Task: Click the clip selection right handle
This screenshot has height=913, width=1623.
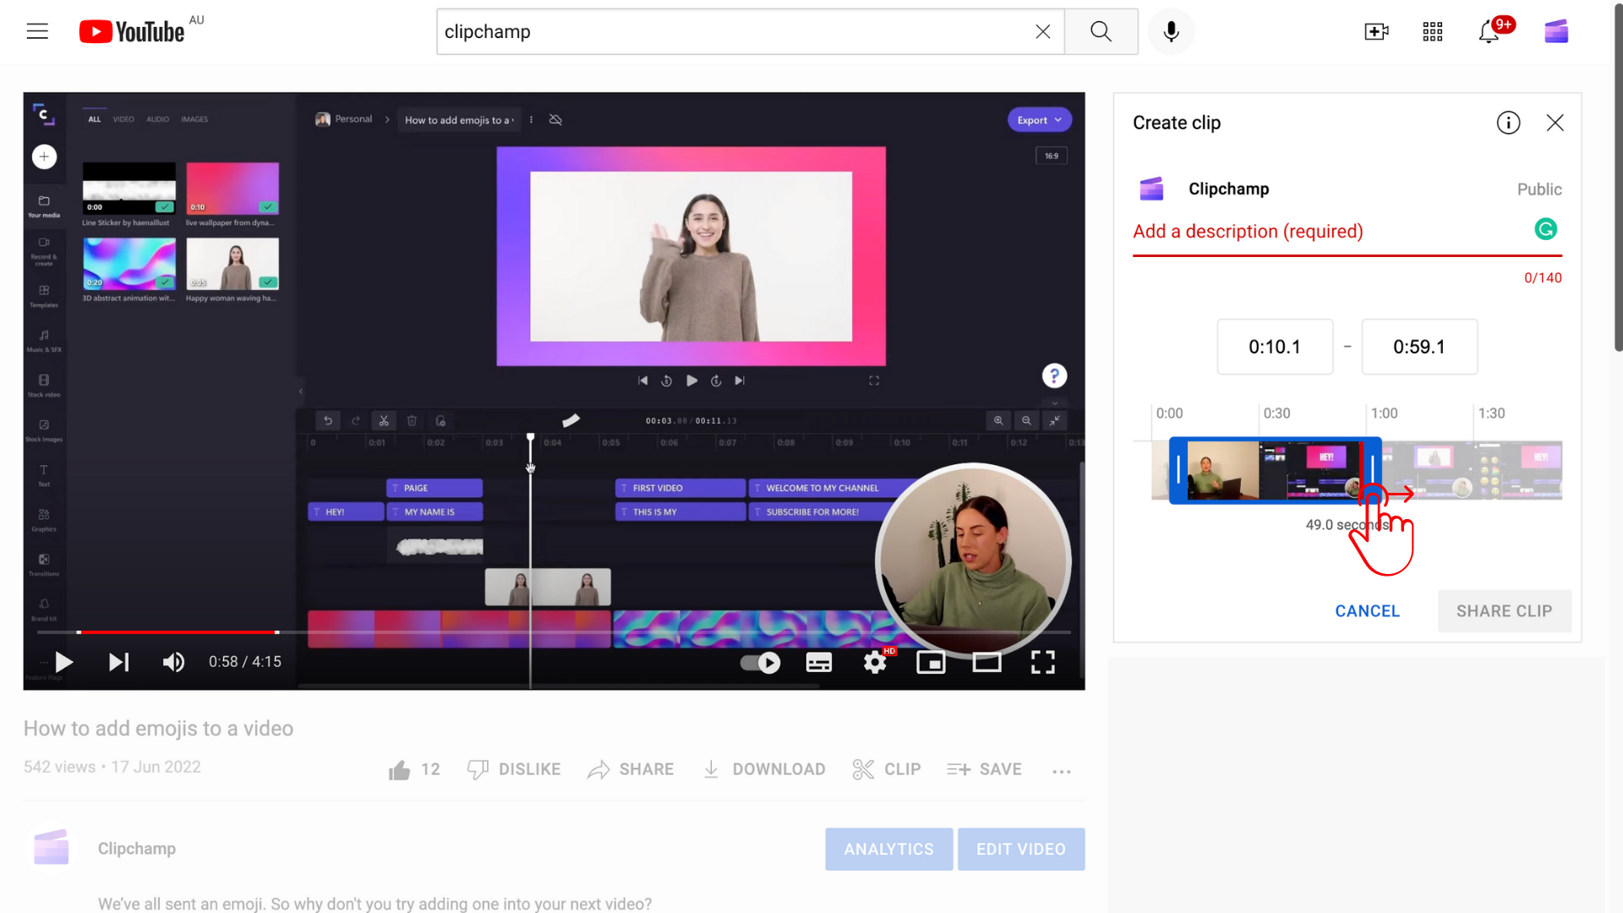Action: [1373, 470]
